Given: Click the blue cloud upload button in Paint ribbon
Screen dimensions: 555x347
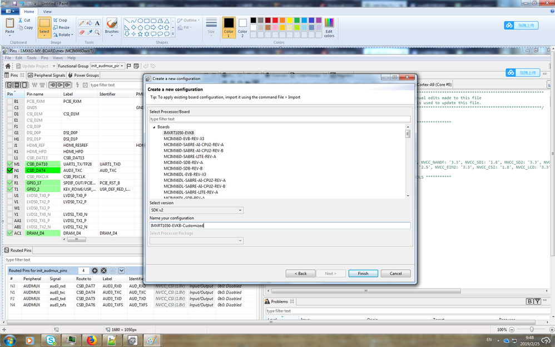Looking at the screenshot, I should (521, 25).
